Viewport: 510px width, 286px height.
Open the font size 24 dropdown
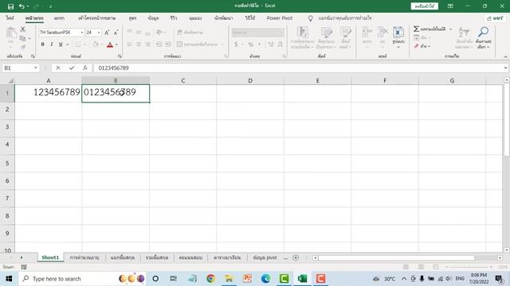tap(99, 33)
